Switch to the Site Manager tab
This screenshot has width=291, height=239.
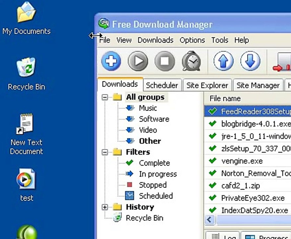coord(258,85)
